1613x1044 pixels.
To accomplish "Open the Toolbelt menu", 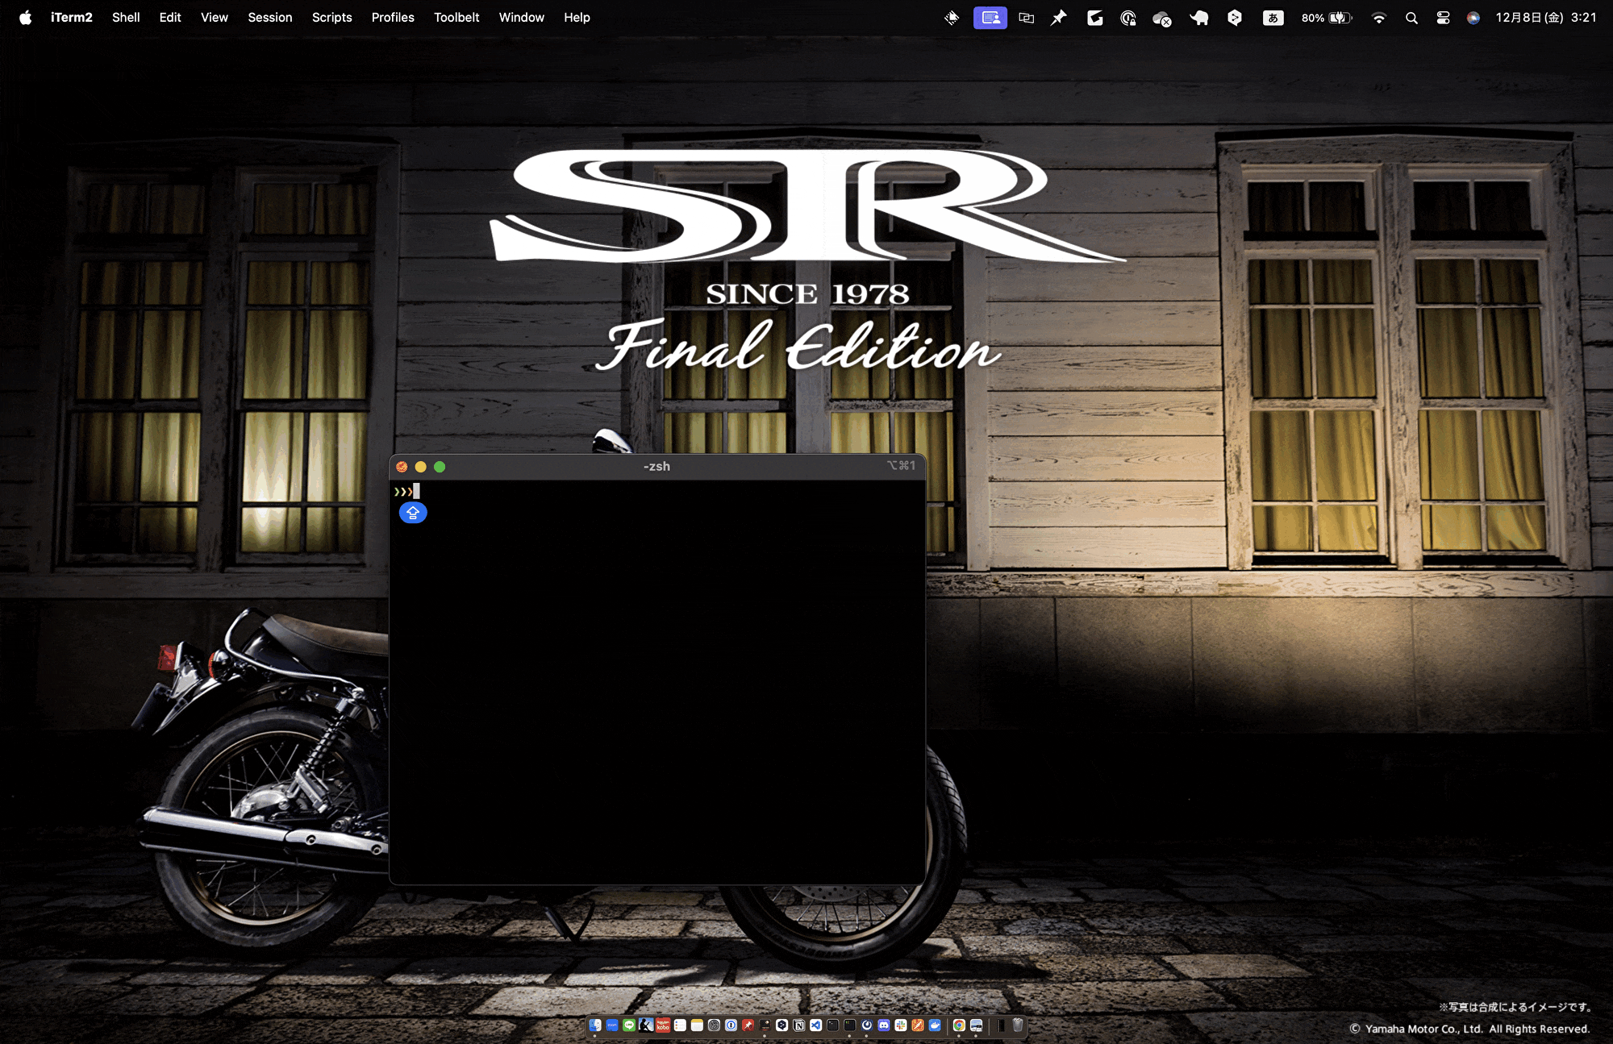I will coord(456,17).
